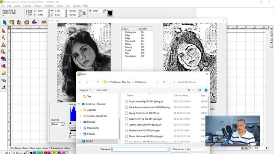Click the purple scanner icon
The width and height of the screenshot is (274, 154).
(x=34, y=22)
